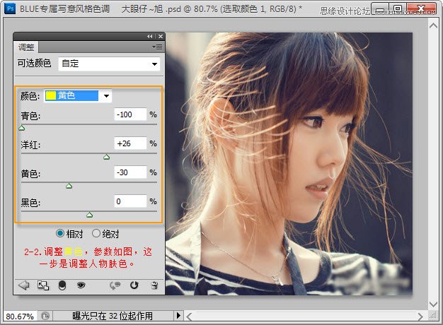This screenshot has width=443, height=325.
Task: Select the 绝对 (Absolute) radio button
Action: [x=96, y=233]
